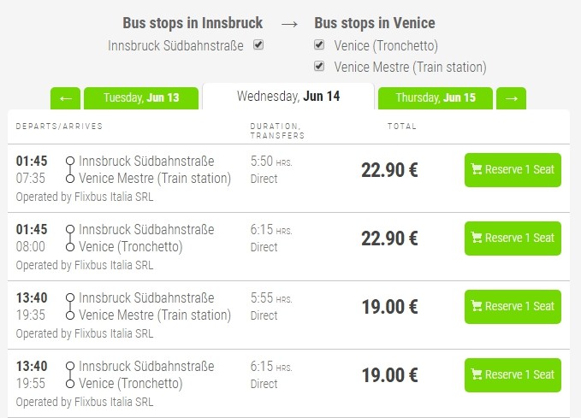
Task: Click the 22.90 € price for Mestre trip
Action: pyautogui.click(x=389, y=169)
